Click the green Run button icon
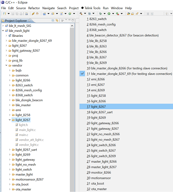The height and width of the screenshot is (192, 173). 109,13
